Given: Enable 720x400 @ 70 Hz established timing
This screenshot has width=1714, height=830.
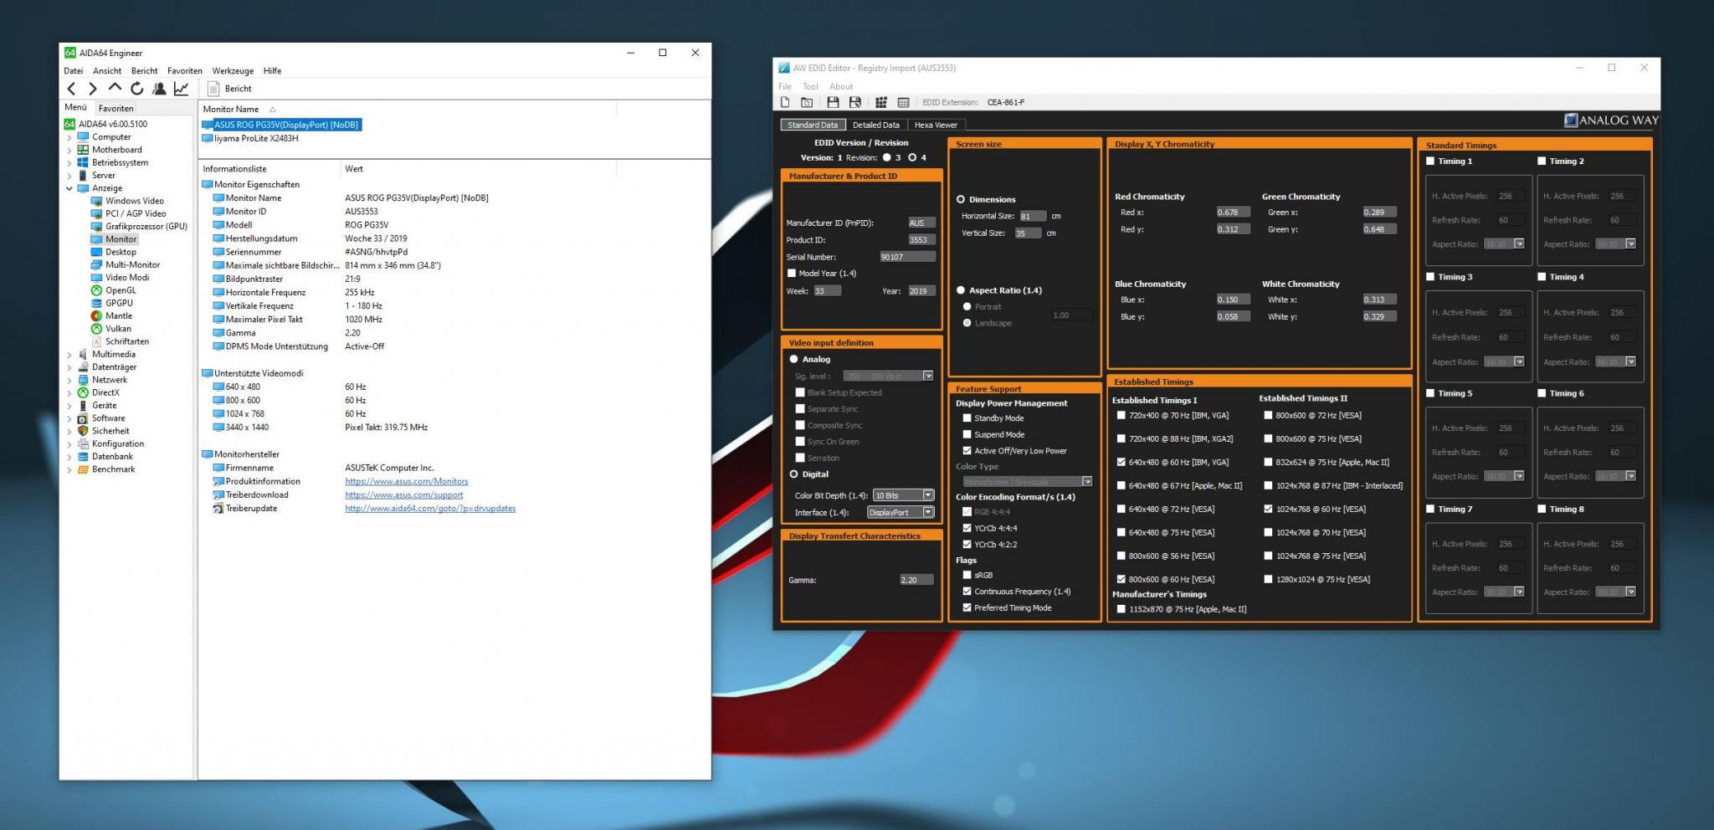Looking at the screenshot, I should pyautogui.click(x=1121, y=415).
